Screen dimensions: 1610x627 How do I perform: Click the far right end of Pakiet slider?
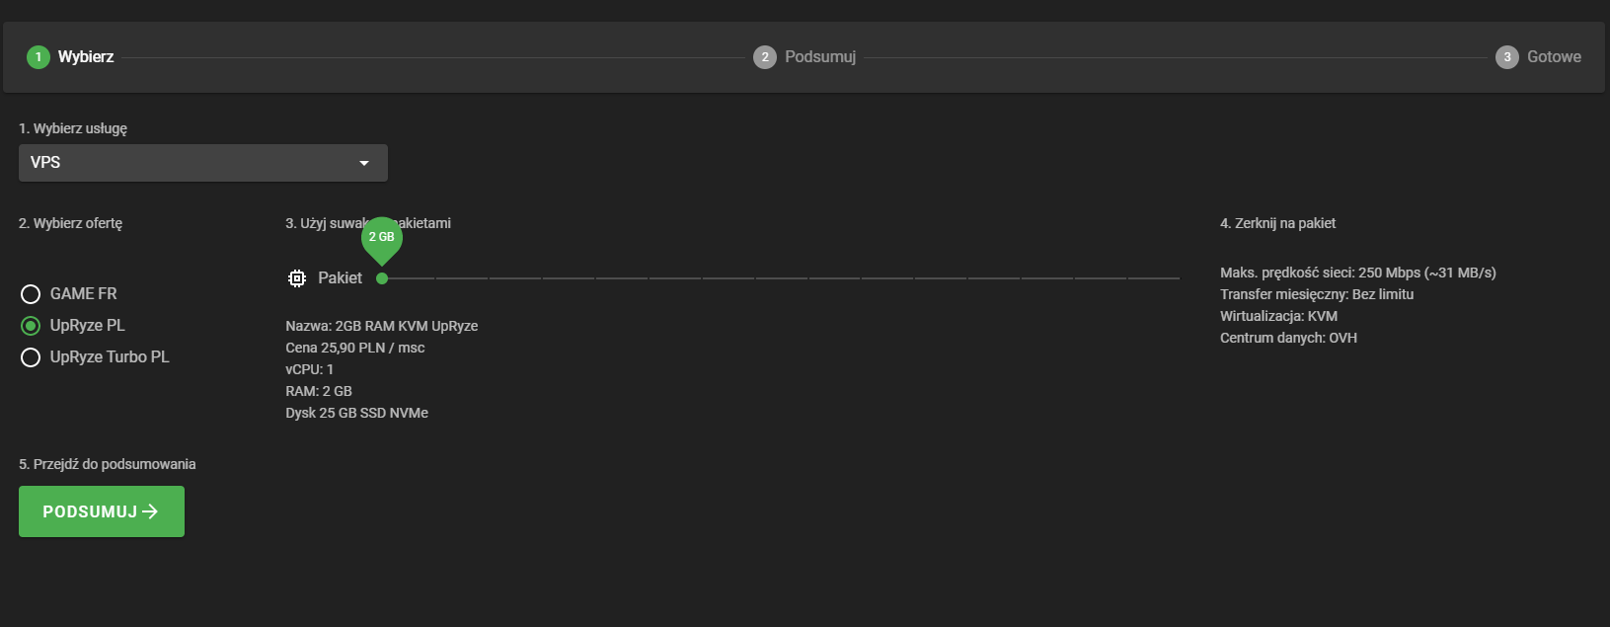[1178, 278]
